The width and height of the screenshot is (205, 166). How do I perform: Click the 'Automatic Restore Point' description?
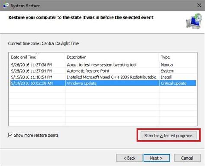pos(88,71)
